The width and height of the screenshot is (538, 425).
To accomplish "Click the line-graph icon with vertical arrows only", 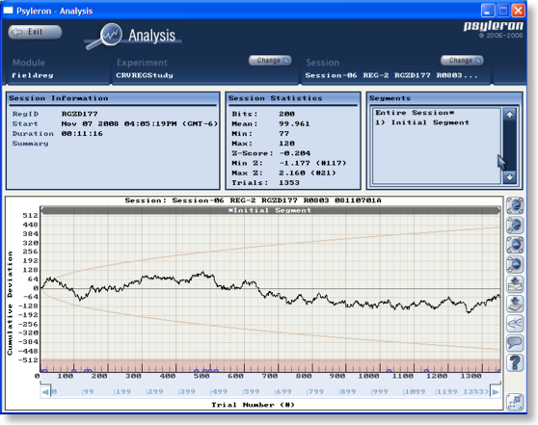I will click(515, 225).
